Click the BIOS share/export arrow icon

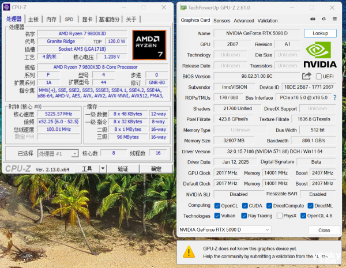click(307, 76)
